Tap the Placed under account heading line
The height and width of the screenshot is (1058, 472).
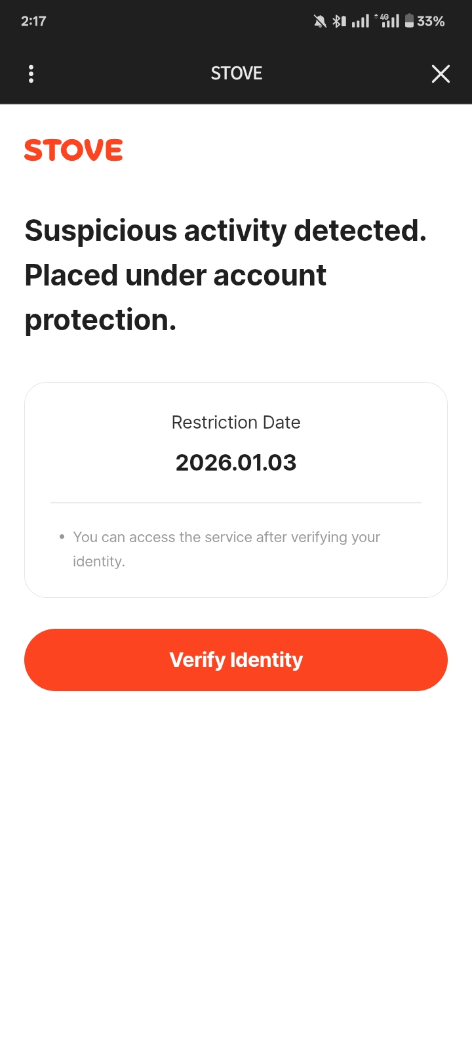175,276
